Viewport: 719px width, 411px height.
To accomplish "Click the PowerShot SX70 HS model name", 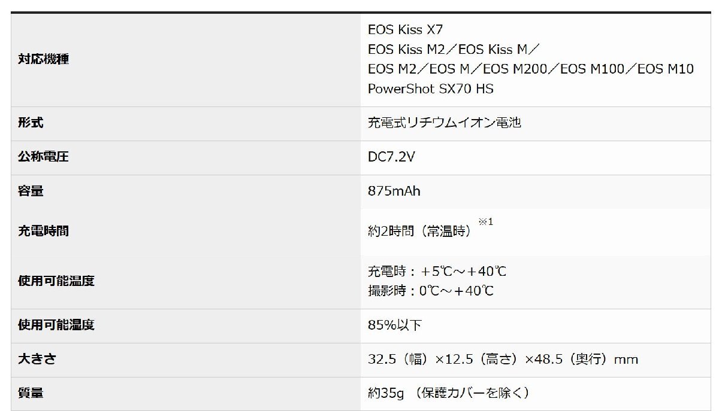I will coord(430,89).
